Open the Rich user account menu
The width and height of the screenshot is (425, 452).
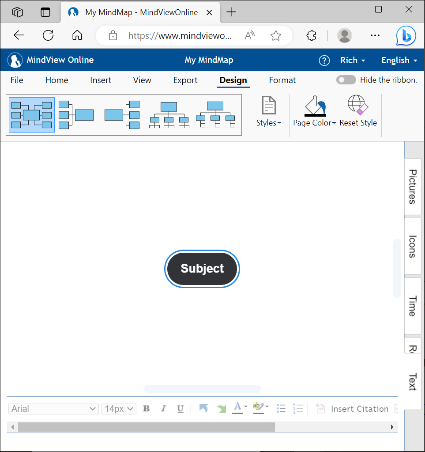point(353,61)
